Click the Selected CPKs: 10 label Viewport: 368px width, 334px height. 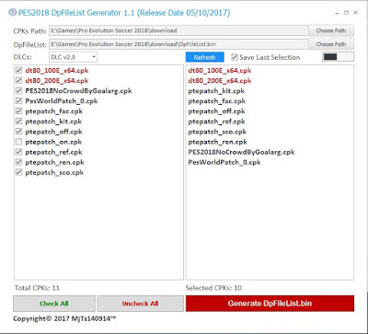click(213, 288)
